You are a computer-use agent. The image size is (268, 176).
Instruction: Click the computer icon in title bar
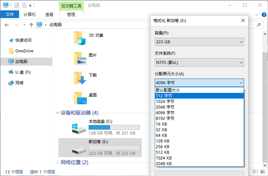coord(6,5)
